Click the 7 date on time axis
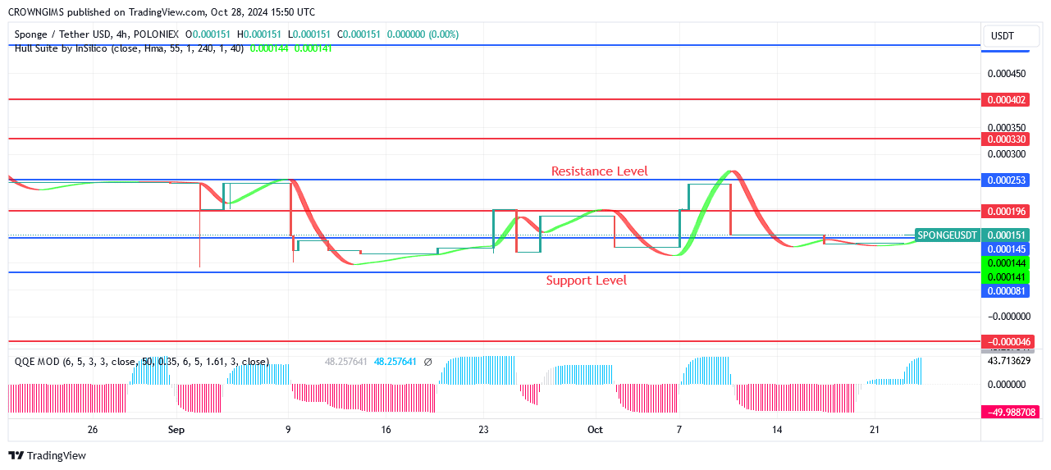1051x470 pixels. (679, 430)
